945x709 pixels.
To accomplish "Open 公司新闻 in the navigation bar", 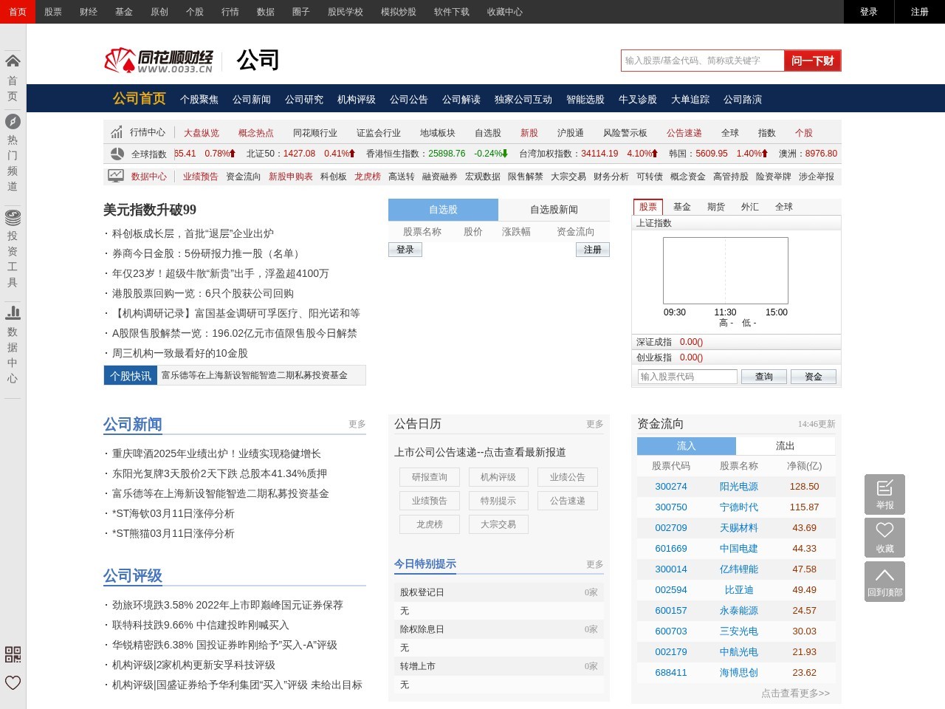I will pyautogui.click(x=251, y=100).
